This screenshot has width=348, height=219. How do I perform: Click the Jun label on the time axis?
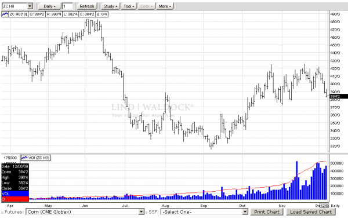pyautogui.click(x=85, y=206)
